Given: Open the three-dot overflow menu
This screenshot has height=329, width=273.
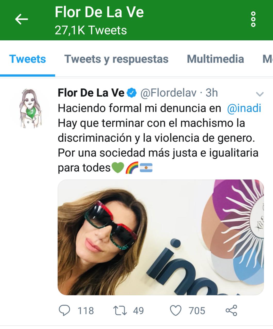Looking at the screenshot, I should point(253,19).
